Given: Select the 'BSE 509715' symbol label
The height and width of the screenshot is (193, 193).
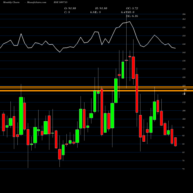Looking at the screenshot, I should click(61, 2).
